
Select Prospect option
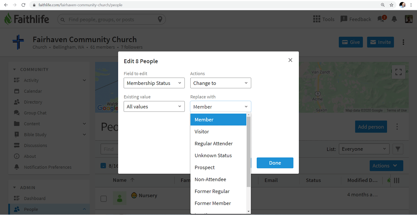218,168
